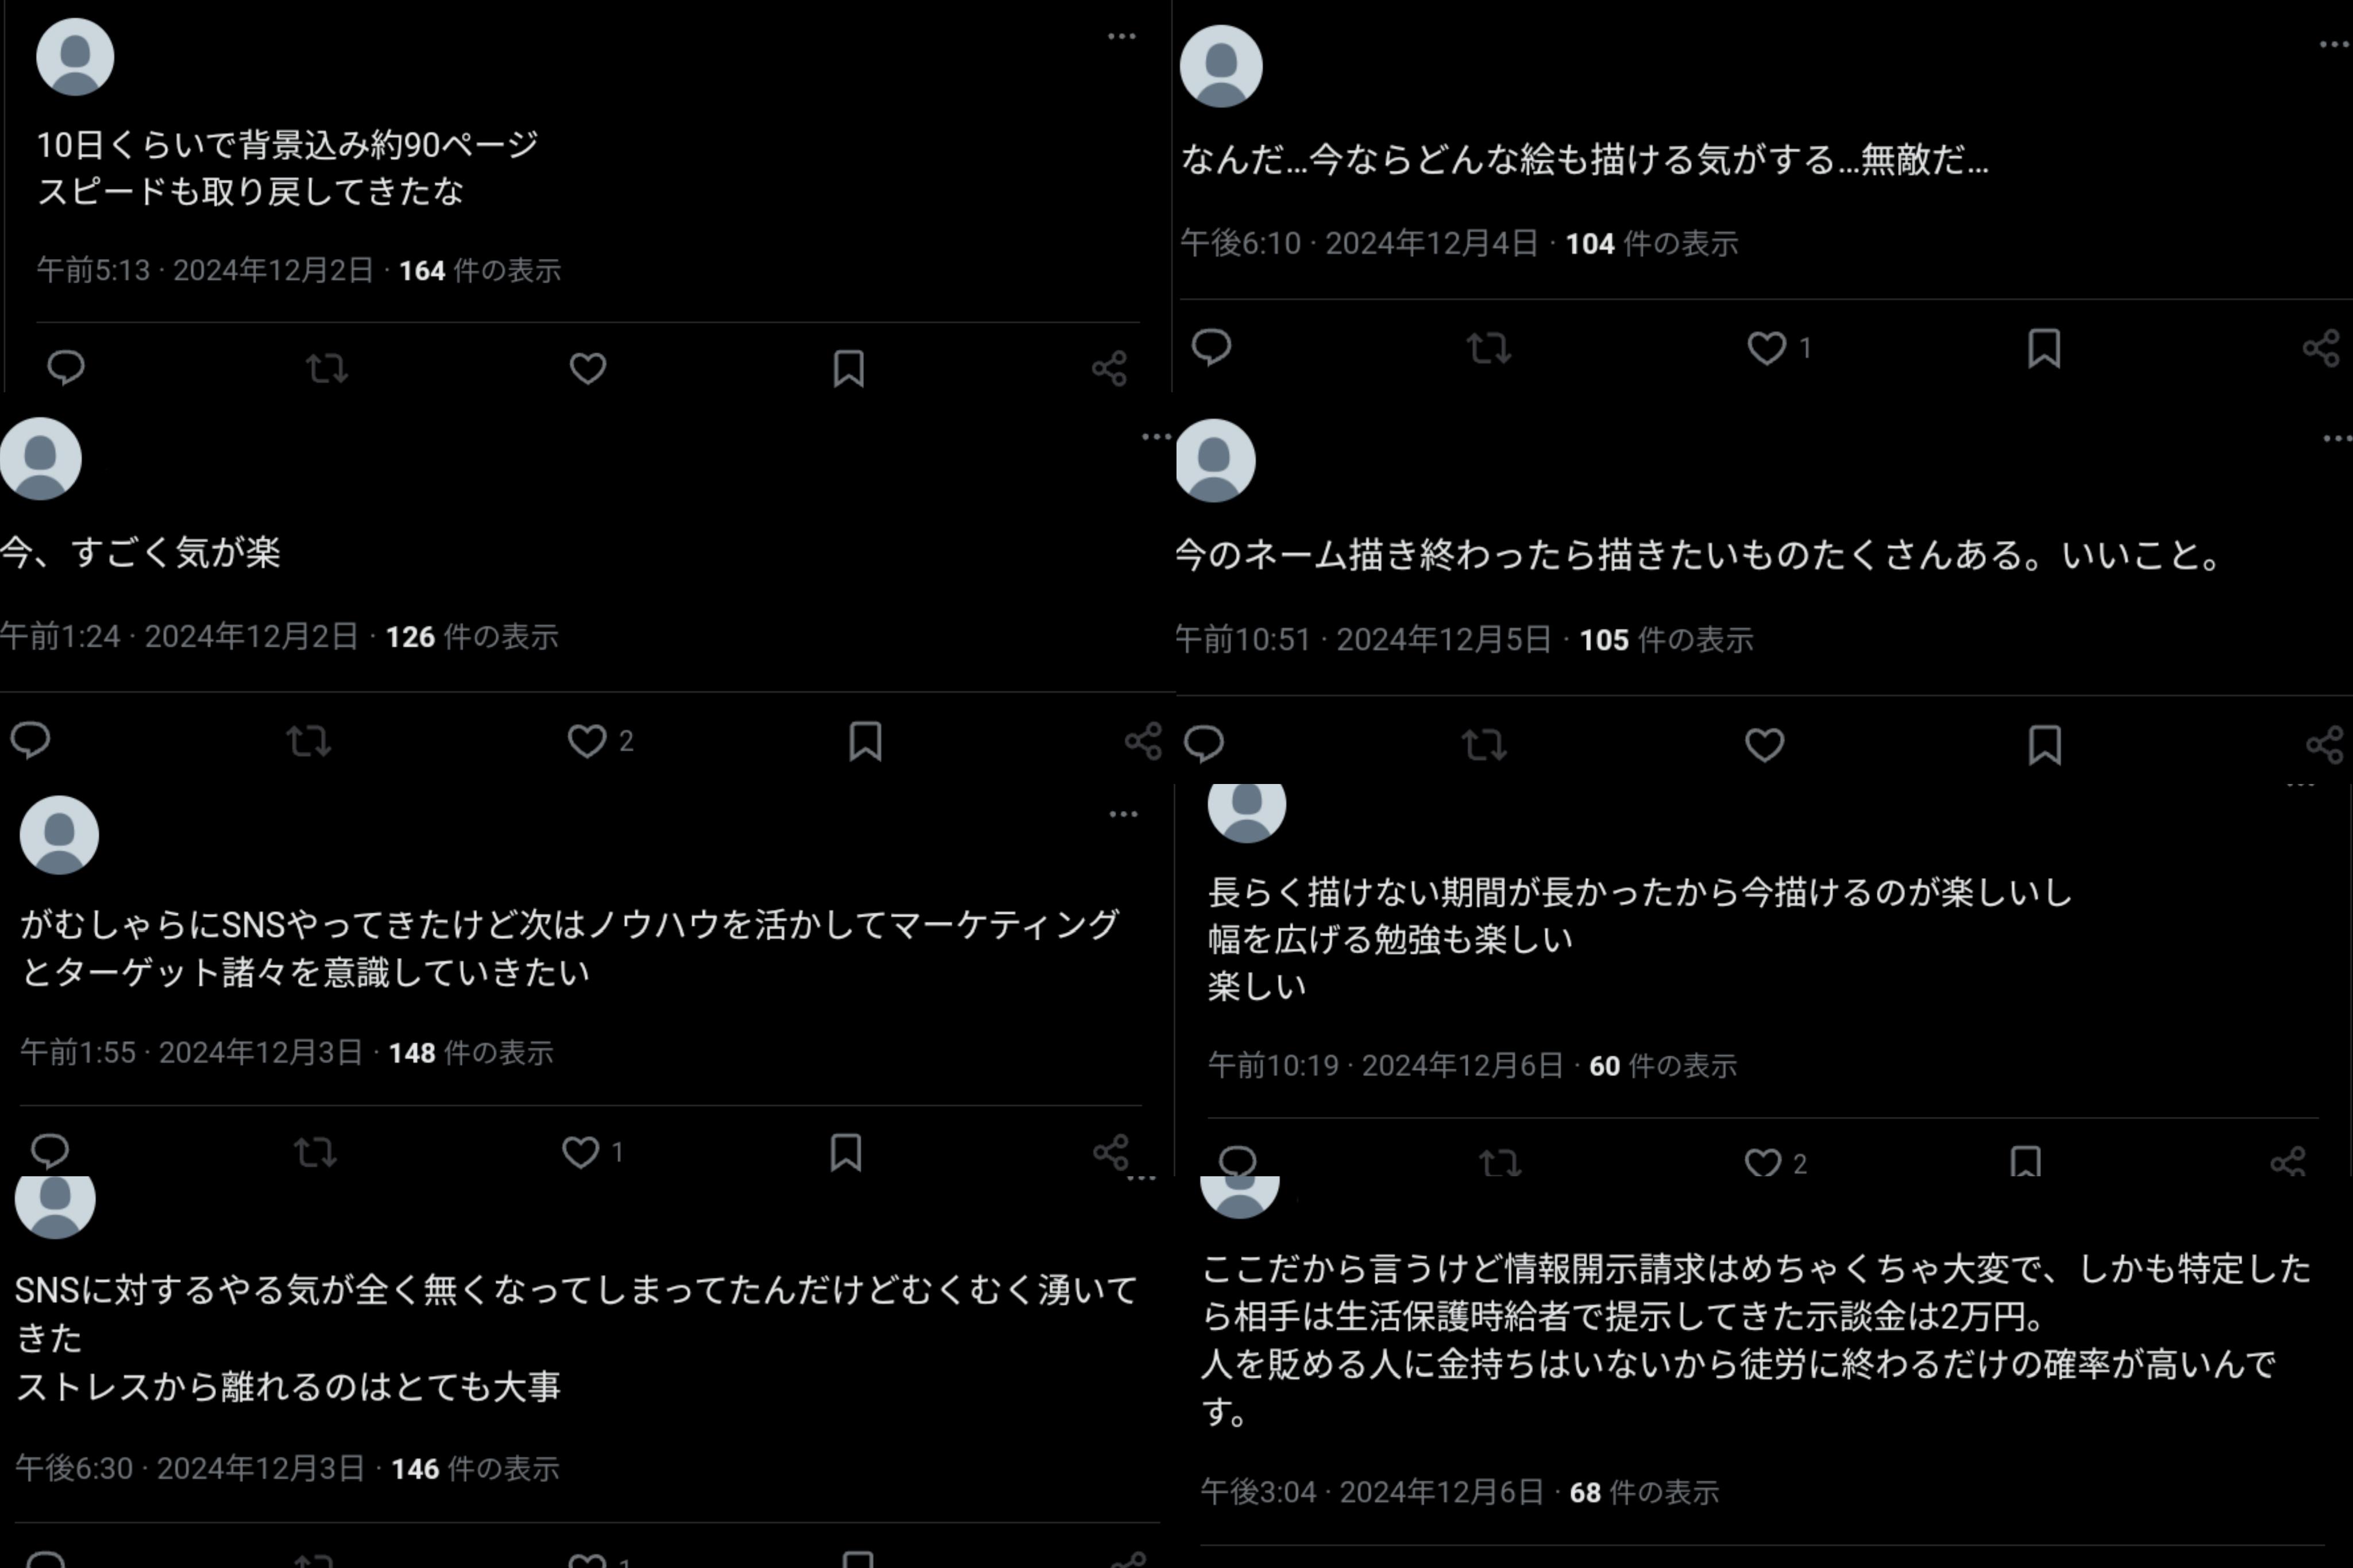Open more menu on がむしゃらにSNS tweet

point(1123,814)
